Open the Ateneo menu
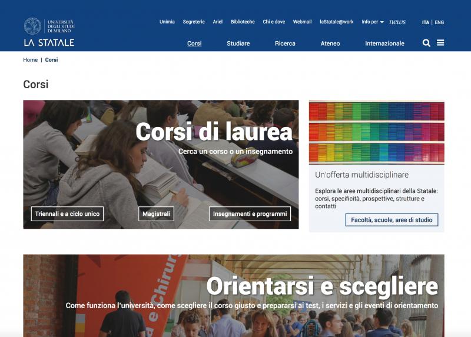This screenshot has height=337, width=471. [x=330, y=44]
